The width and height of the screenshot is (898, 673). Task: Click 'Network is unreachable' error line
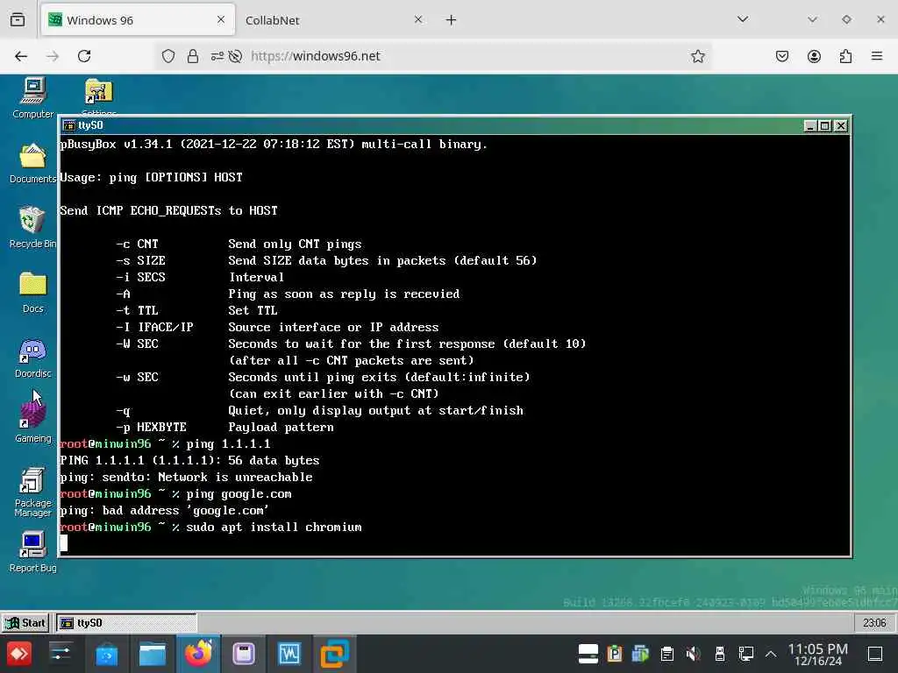point(186,478)
